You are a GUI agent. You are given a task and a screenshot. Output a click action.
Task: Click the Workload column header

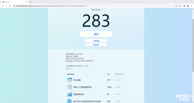pos(70,74)
